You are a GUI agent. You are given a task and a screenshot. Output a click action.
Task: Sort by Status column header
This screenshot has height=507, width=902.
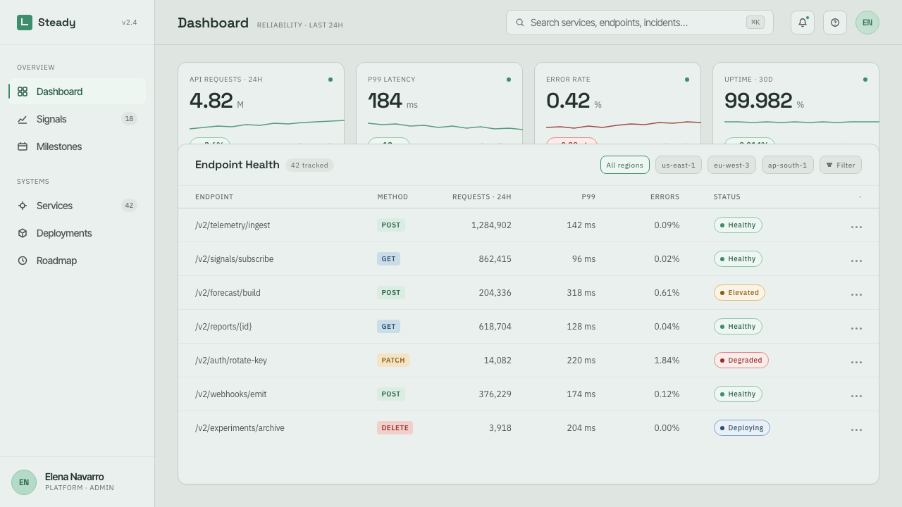[x=727, y=197]
